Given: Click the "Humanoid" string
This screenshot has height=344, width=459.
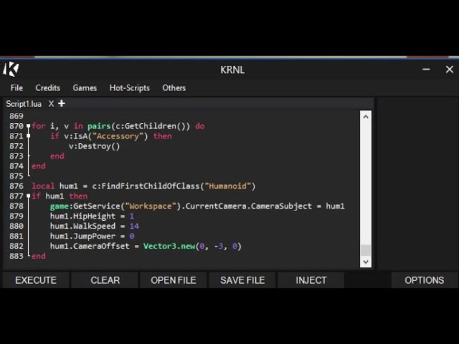Looking at the screenshot, I should coord(227,186).
